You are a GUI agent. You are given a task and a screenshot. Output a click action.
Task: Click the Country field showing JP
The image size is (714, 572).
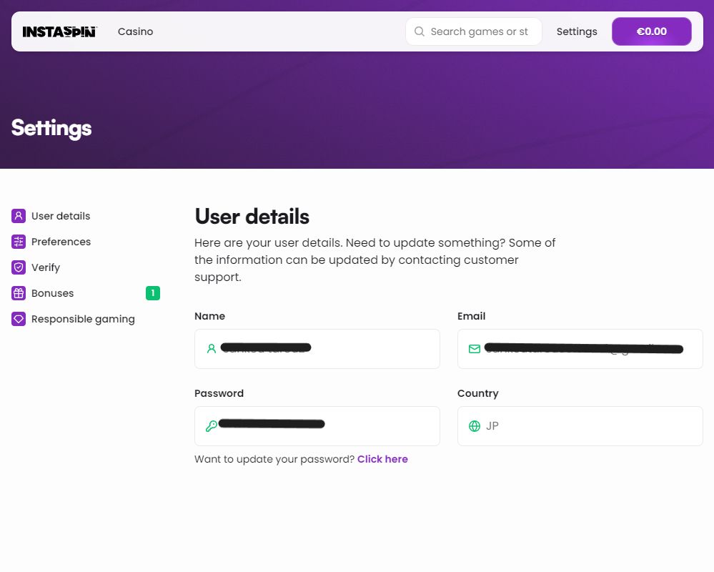(x=580, y=426)
